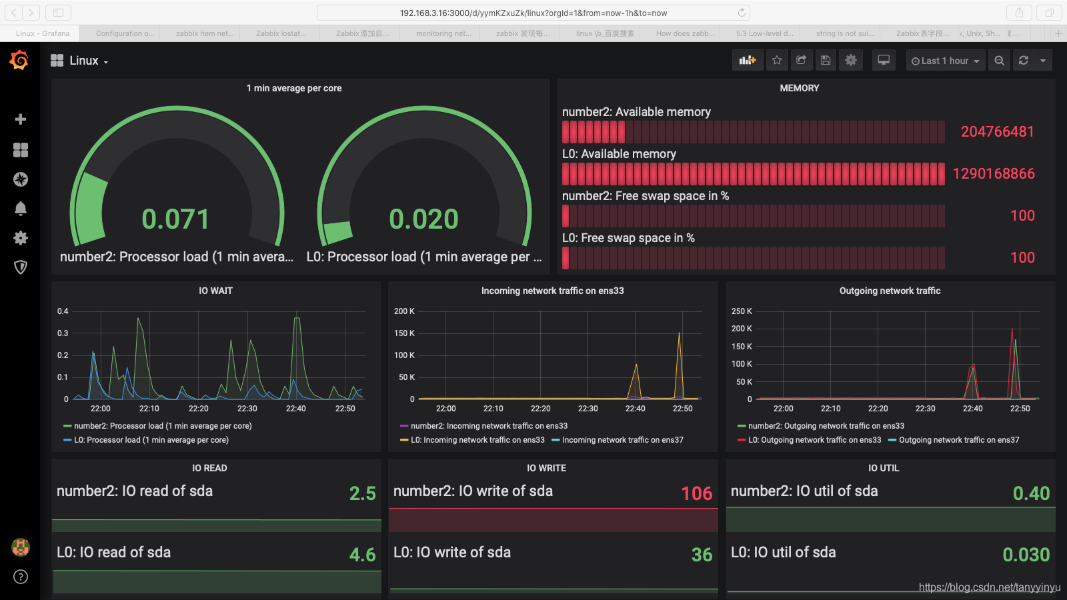
Task: Click the browser forward arrow
Action: point(31,13)
